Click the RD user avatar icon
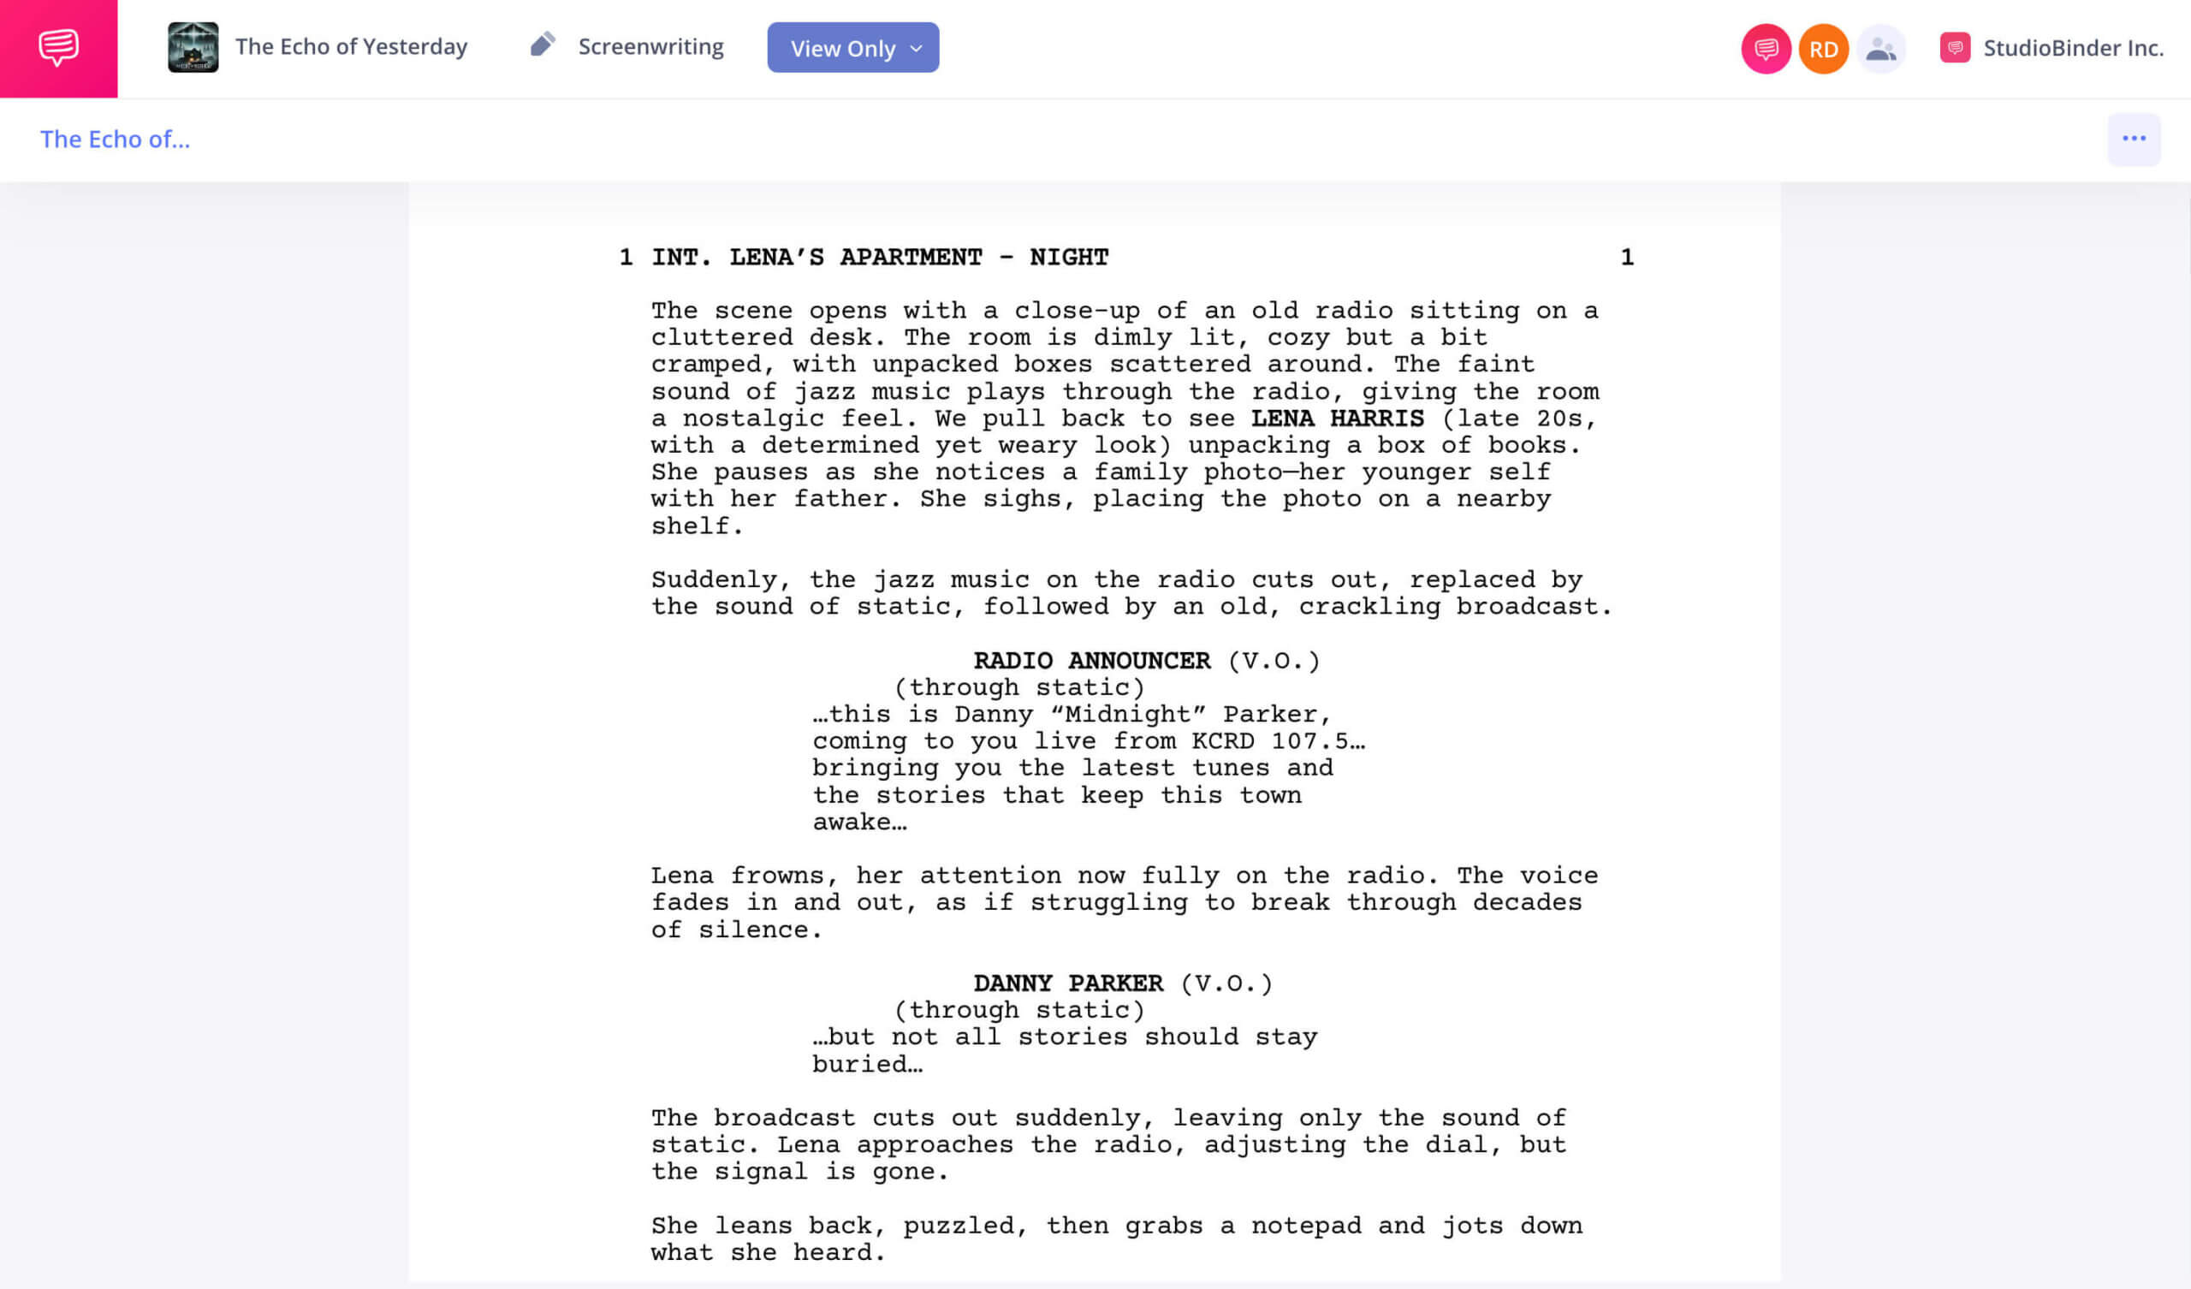 click(x=1823, y=48)
